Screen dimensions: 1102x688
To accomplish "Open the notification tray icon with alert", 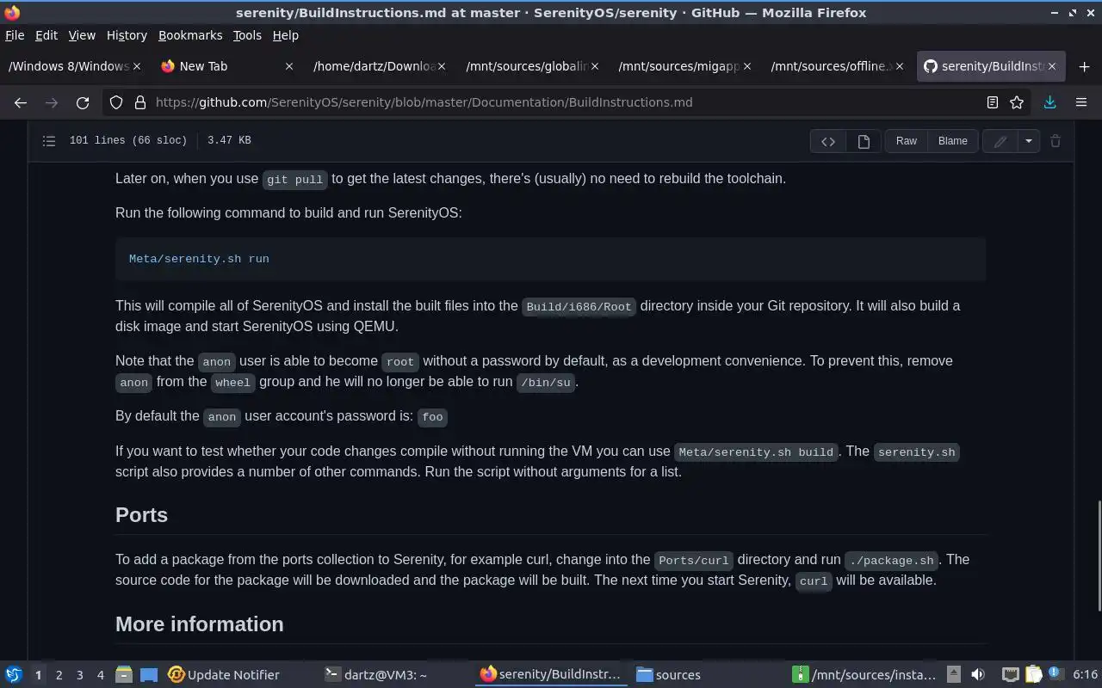I will (1055, 675).
